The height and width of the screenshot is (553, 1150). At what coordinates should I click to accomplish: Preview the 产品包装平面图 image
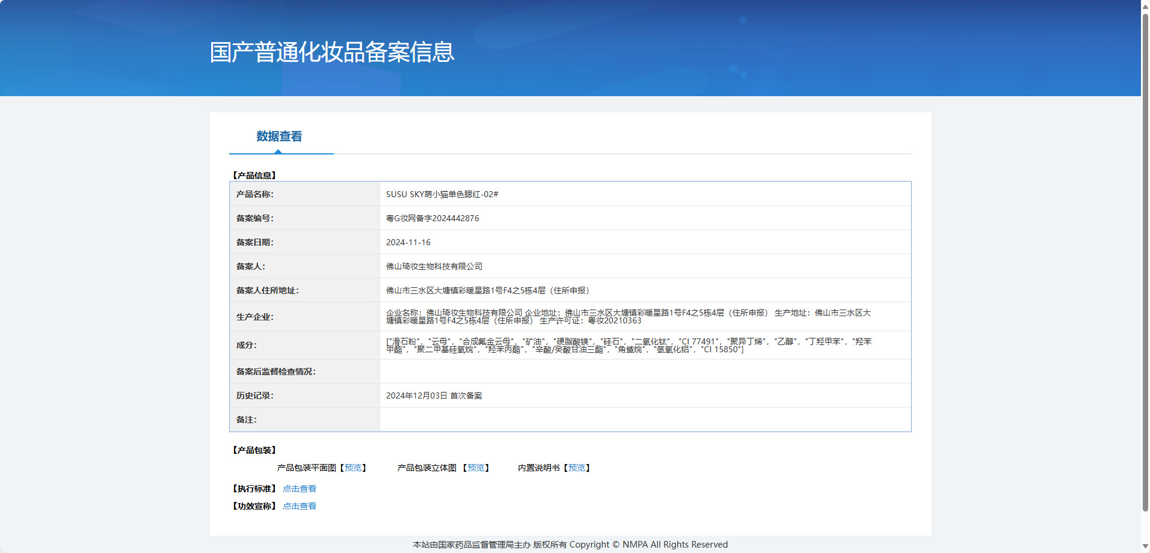click(x=353, y=468)
